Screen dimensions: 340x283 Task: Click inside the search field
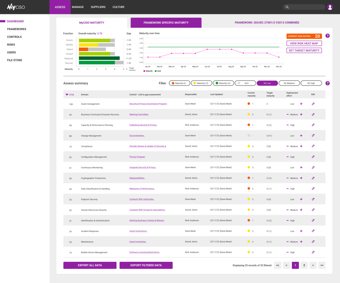pyautogui.click(x=304, y=7)
